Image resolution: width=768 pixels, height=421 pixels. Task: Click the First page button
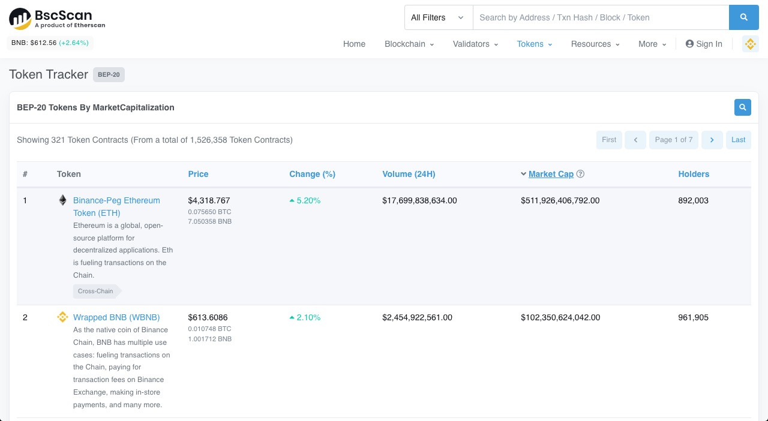pyautogui.click(x=609, y=140)
